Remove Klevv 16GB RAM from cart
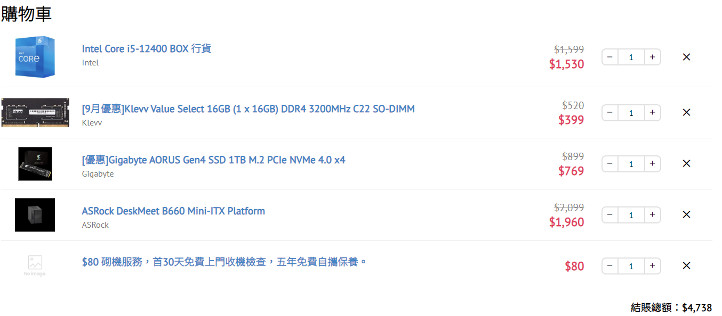 tap(686, 112)
